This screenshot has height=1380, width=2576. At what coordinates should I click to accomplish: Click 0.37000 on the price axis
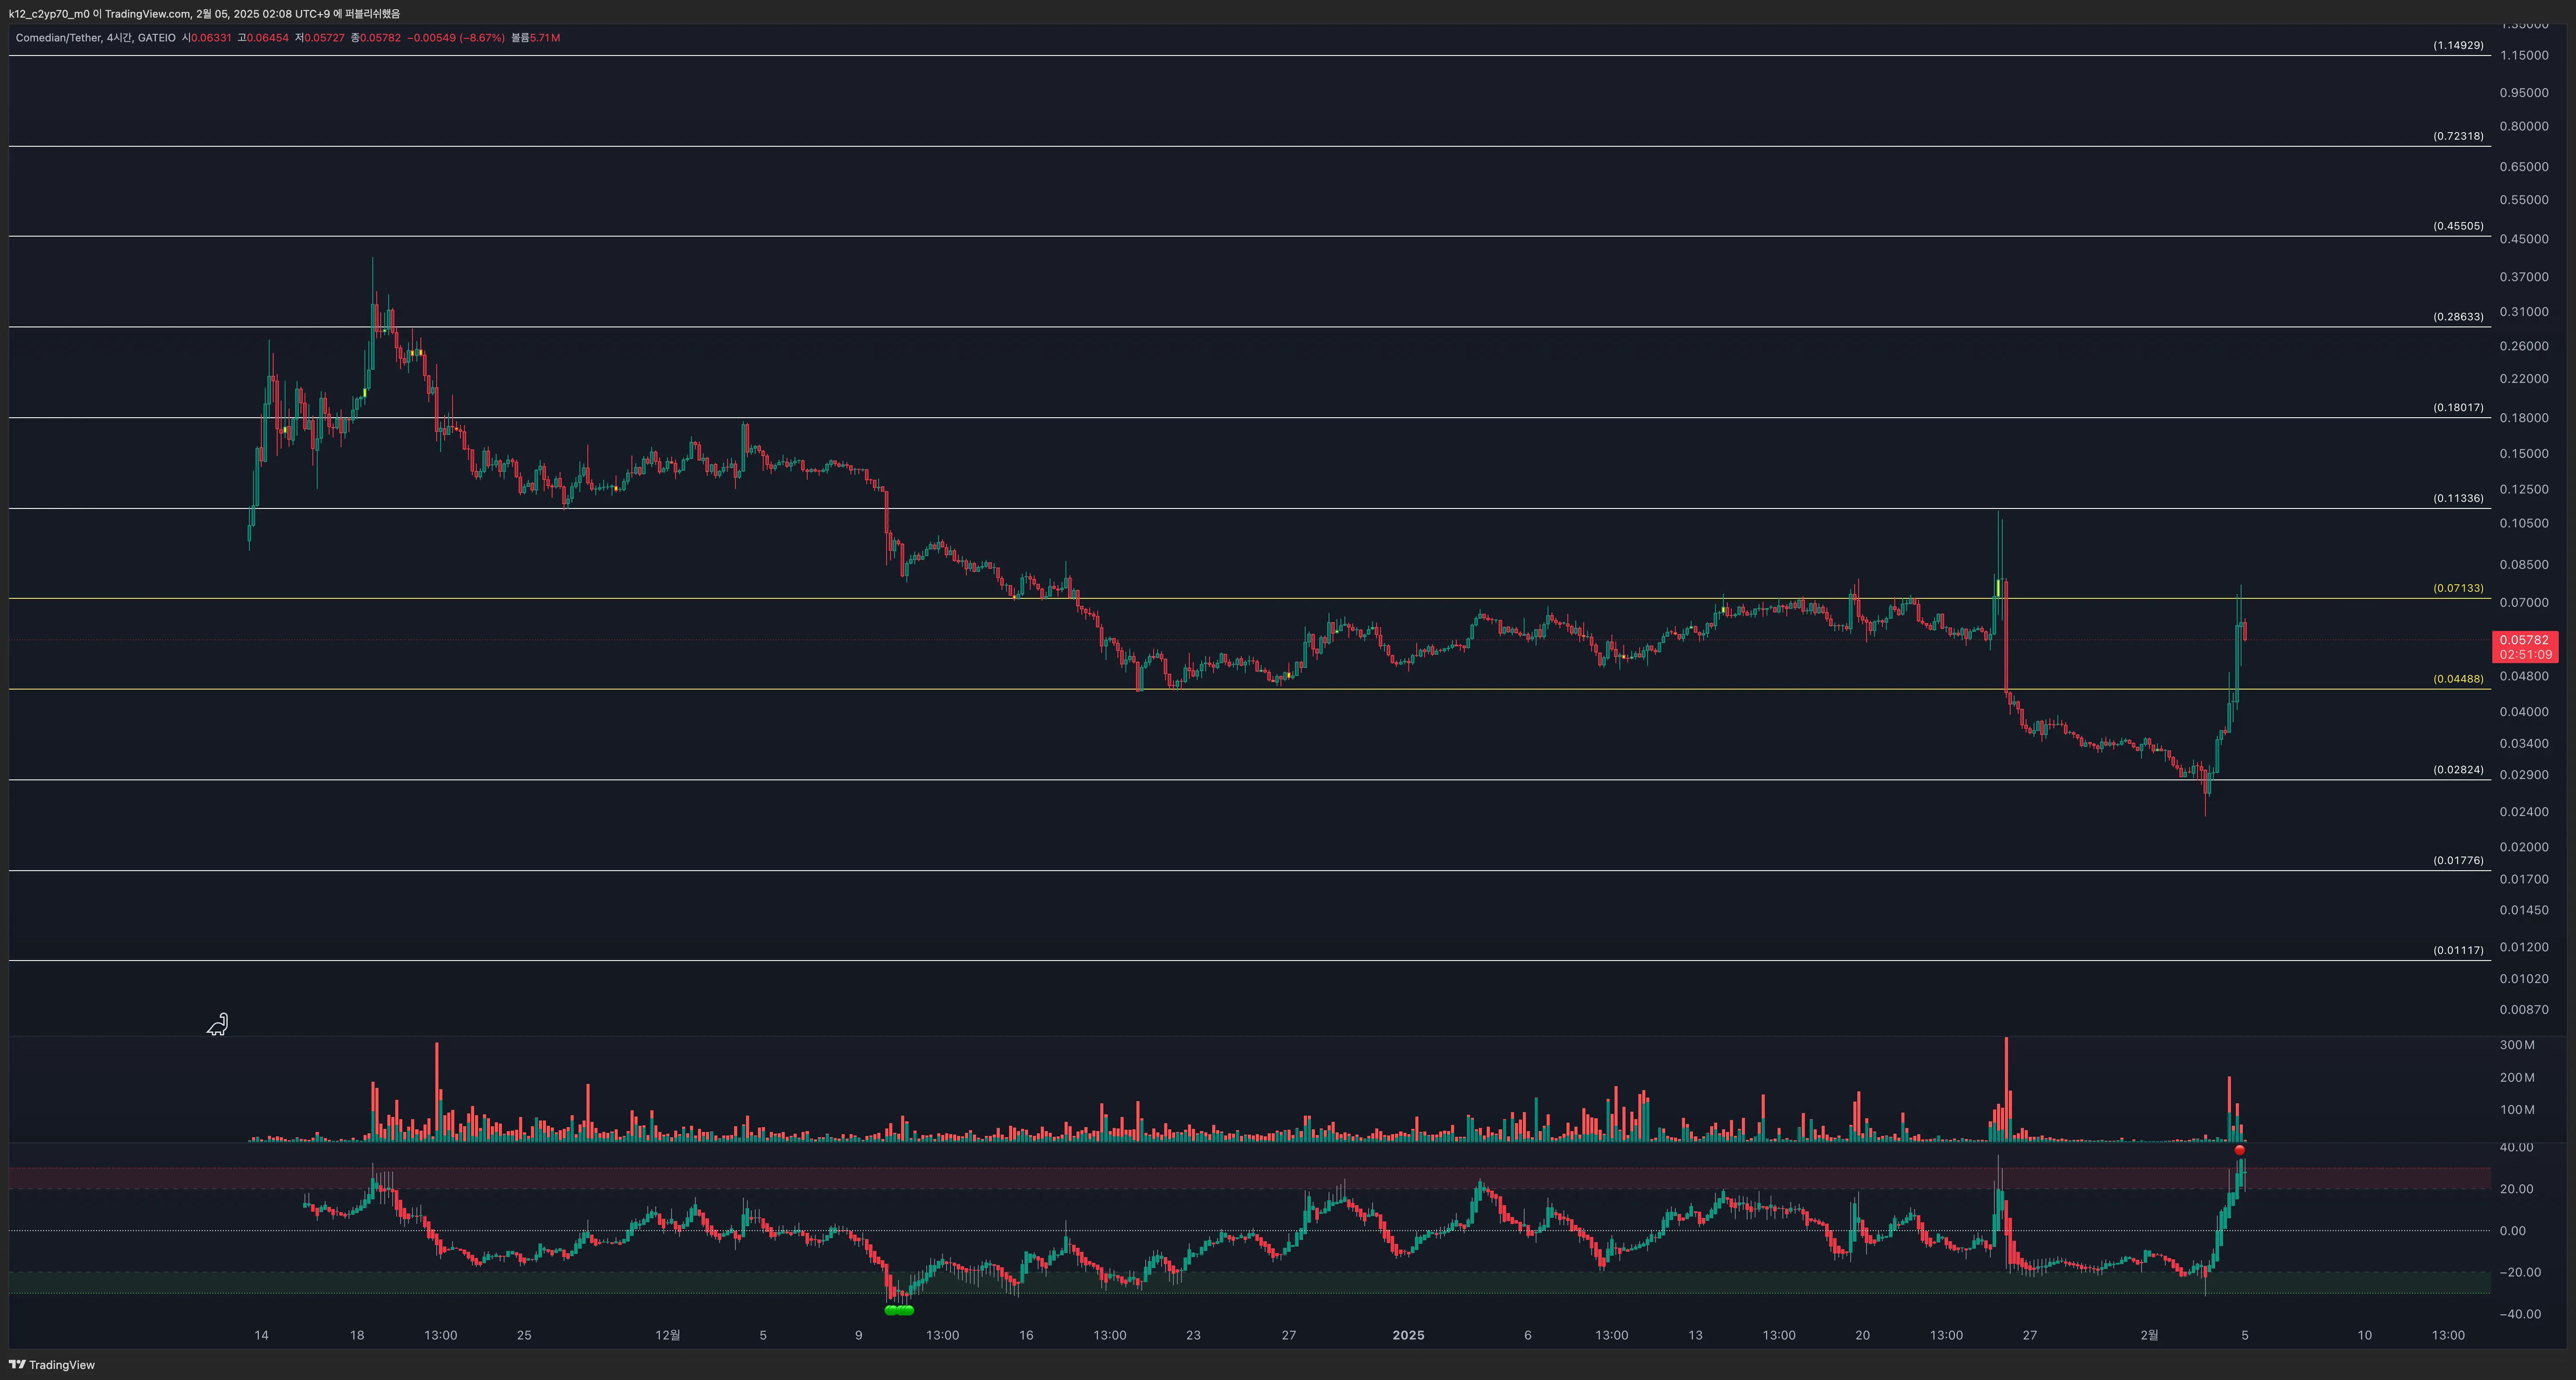click(x=2524, y=277)
